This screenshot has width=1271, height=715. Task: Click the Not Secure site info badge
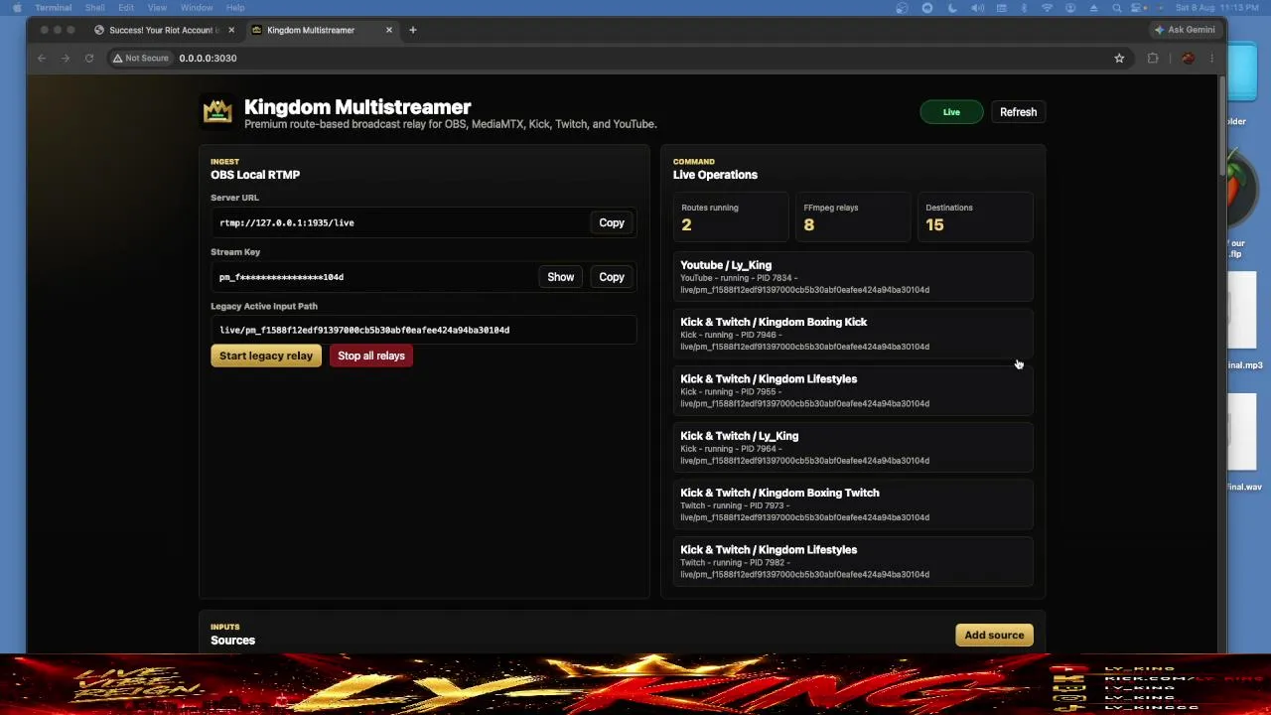(x=140, y=59)
